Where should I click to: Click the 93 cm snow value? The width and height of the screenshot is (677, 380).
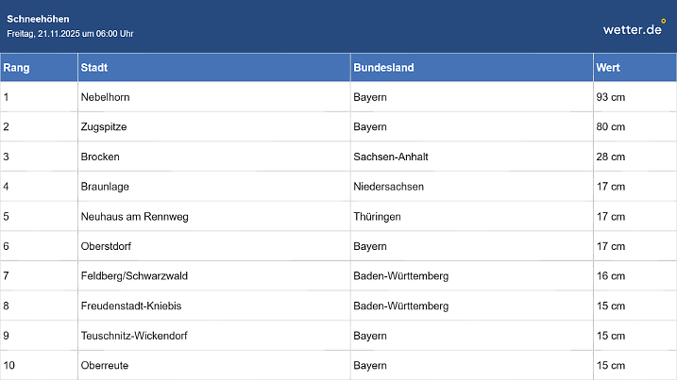pos(611,97)
